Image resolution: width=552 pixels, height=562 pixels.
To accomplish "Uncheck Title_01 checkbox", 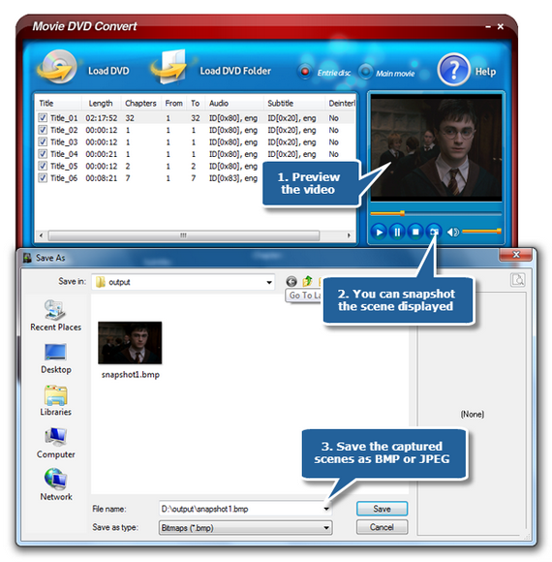I will [x=43, y=117].
